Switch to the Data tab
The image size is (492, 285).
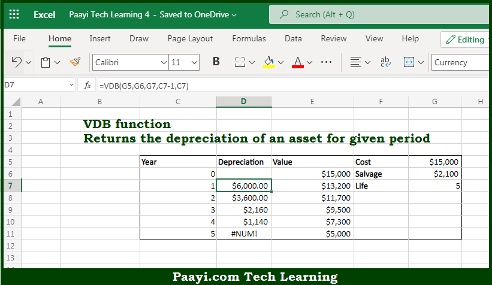click(x=293, y=38)
